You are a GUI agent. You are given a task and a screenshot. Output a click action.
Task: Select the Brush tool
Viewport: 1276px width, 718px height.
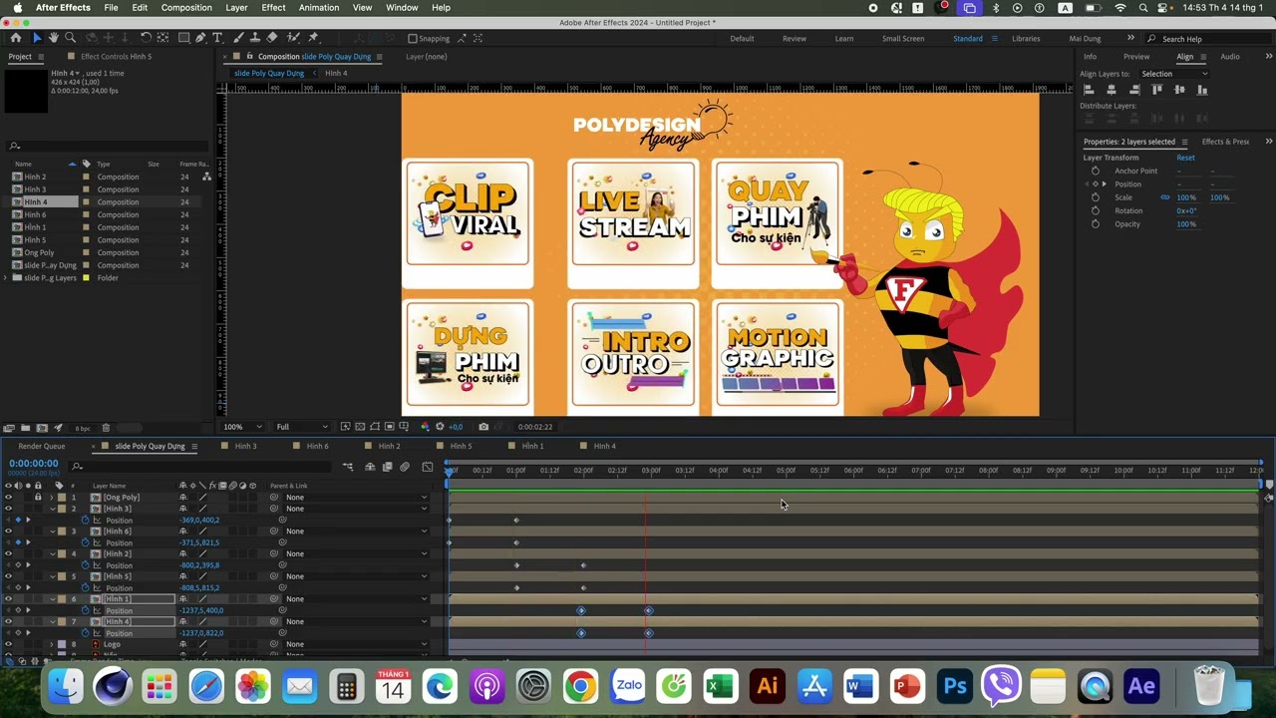click(238, 38)
